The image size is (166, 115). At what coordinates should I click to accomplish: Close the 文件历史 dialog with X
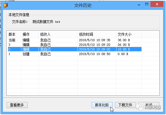click(x=157, y=4)
